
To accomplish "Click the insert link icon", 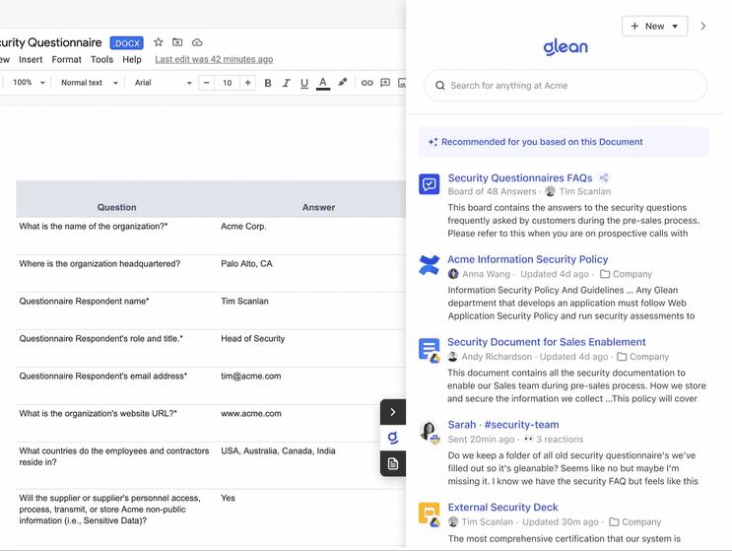I will point(366,83).
